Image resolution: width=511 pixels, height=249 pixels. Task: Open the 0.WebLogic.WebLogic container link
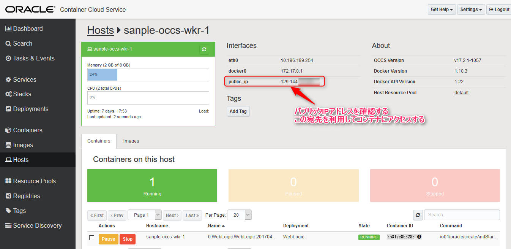242,236
